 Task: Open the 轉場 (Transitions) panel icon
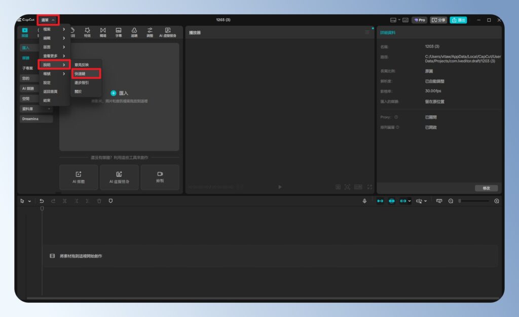point(103,32)
